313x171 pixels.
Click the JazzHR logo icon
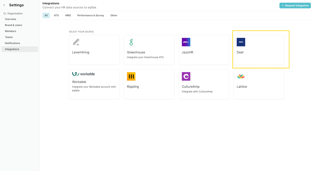point(186,42)
